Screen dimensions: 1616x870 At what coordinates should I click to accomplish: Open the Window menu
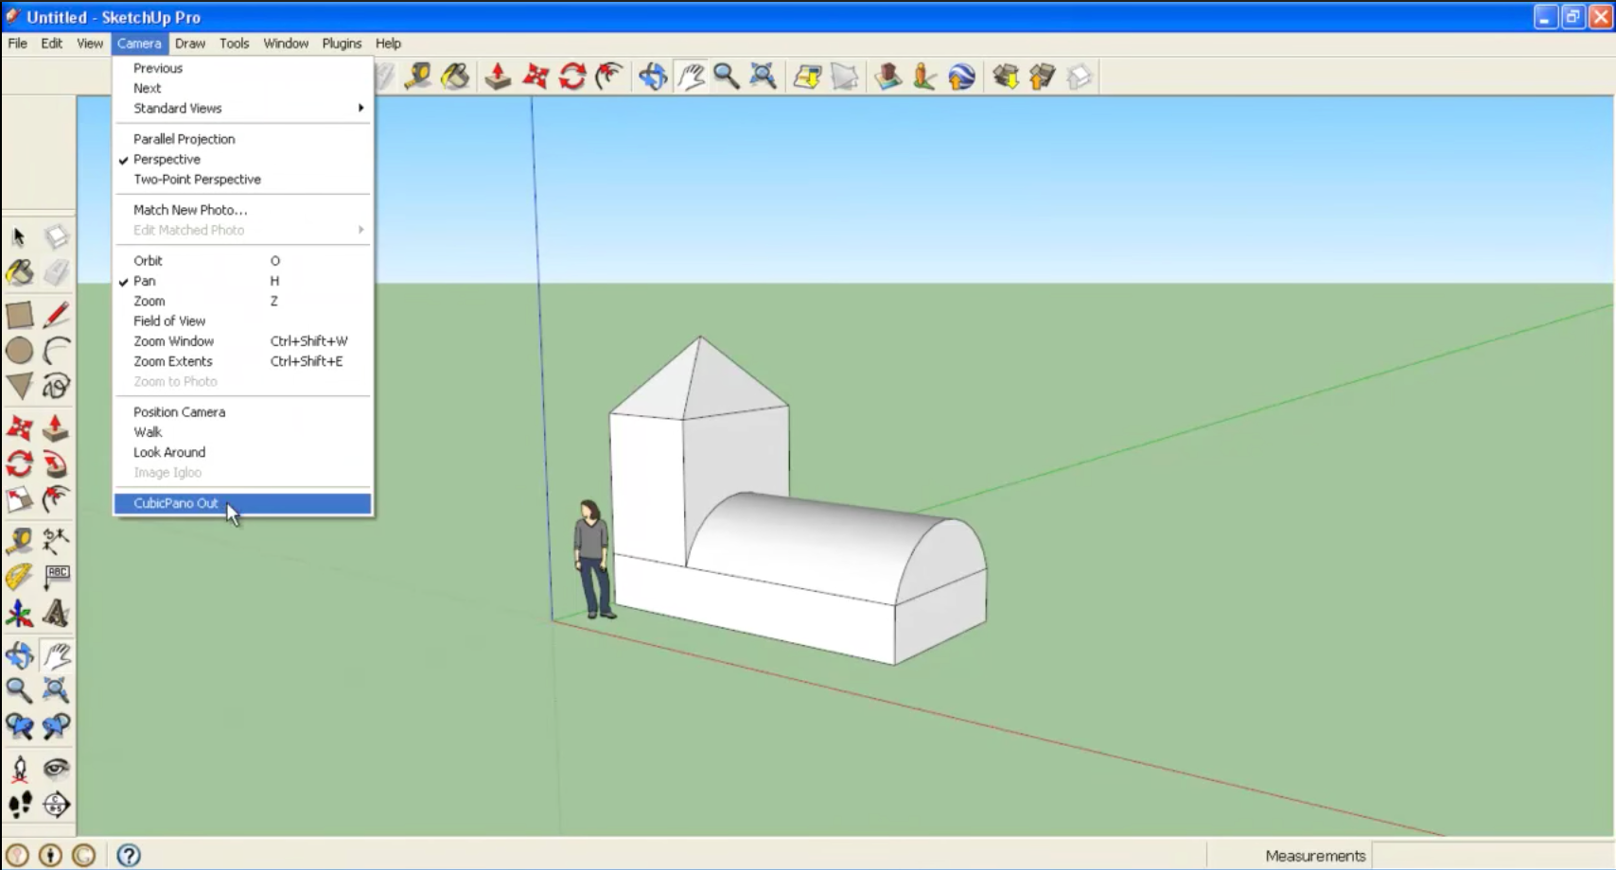click(286, 43)
